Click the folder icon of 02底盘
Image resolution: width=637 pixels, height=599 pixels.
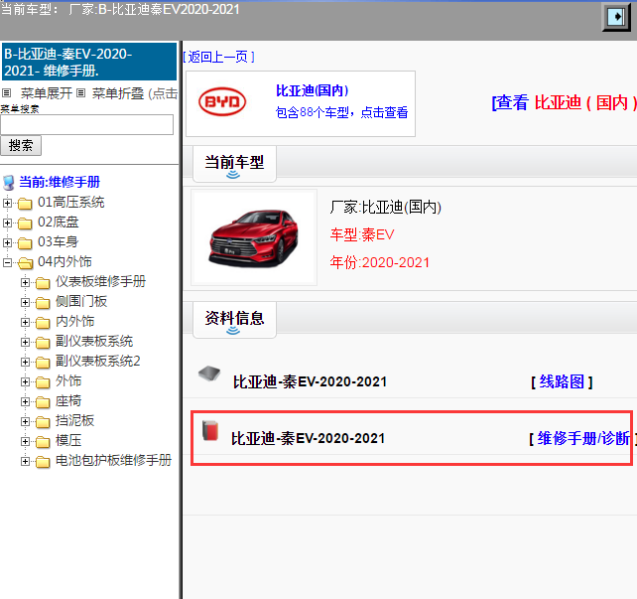[x=25, y=223]
